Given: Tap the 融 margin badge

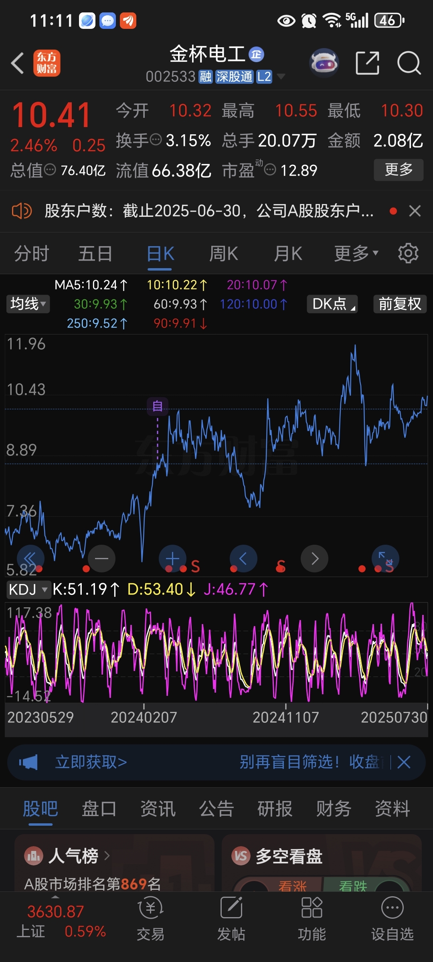Looking at the screenshot, I should pos(206,77).
